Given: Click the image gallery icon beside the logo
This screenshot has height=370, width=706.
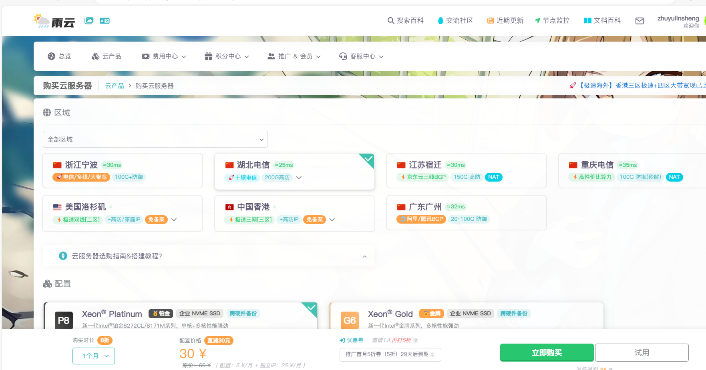Looking at the screenshot, I should pos(89,20).
